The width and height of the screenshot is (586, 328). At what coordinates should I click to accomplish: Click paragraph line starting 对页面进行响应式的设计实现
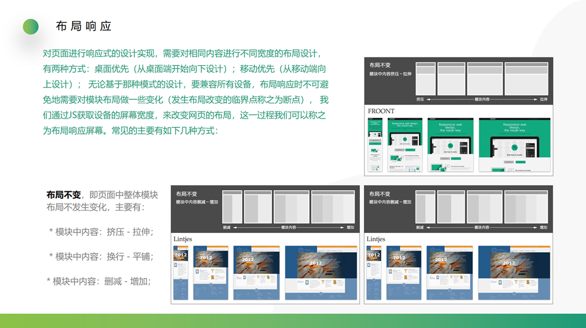181,53
